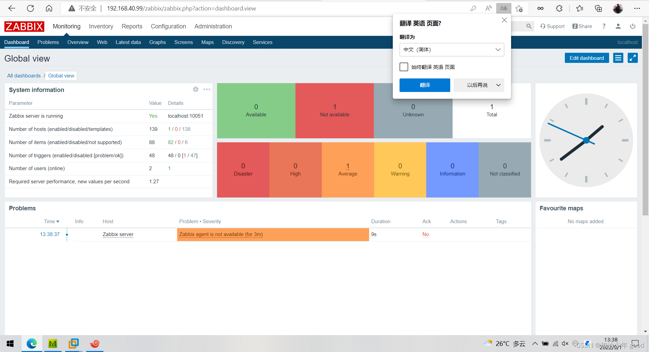Close the translate popup
The image size is (649, 352).
[504, 20]
